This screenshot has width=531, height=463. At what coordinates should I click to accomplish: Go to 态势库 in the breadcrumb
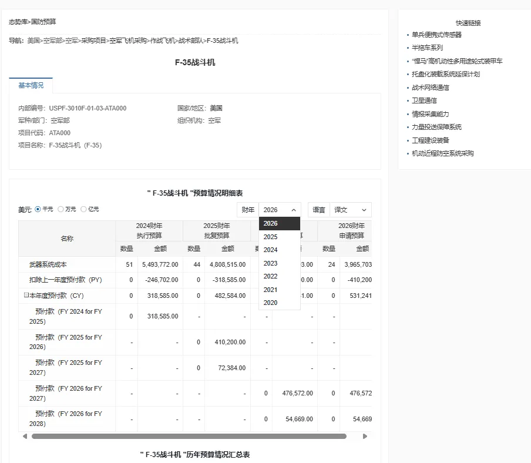point(18,22)
